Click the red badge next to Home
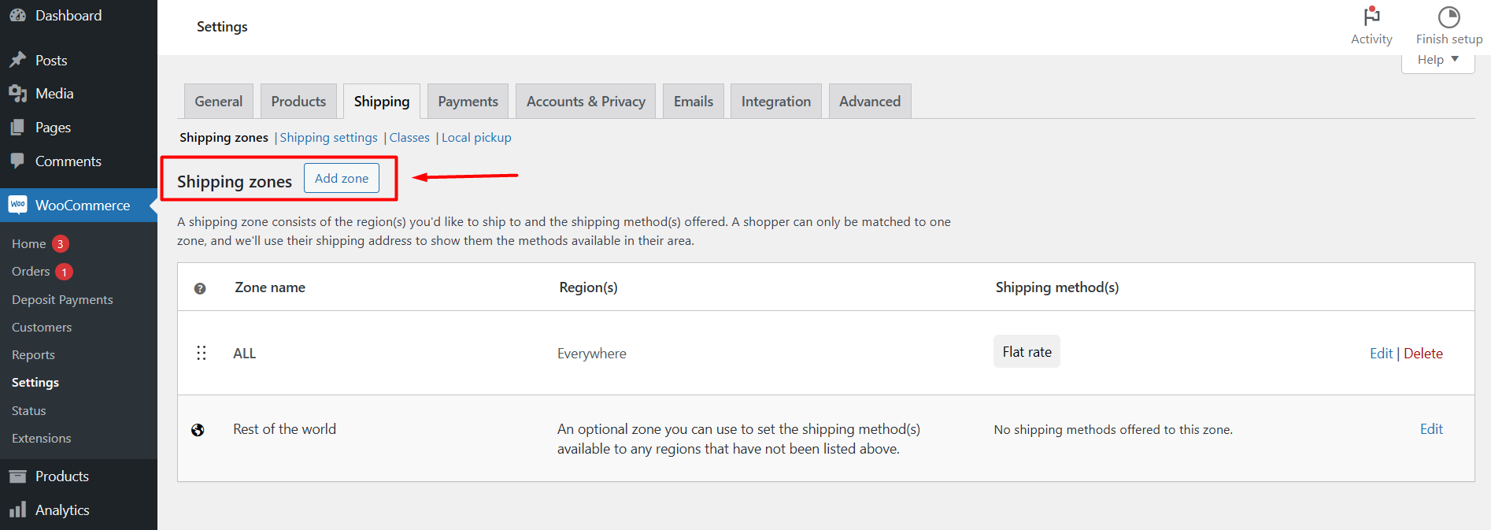1491x530 pixels. 61,243
